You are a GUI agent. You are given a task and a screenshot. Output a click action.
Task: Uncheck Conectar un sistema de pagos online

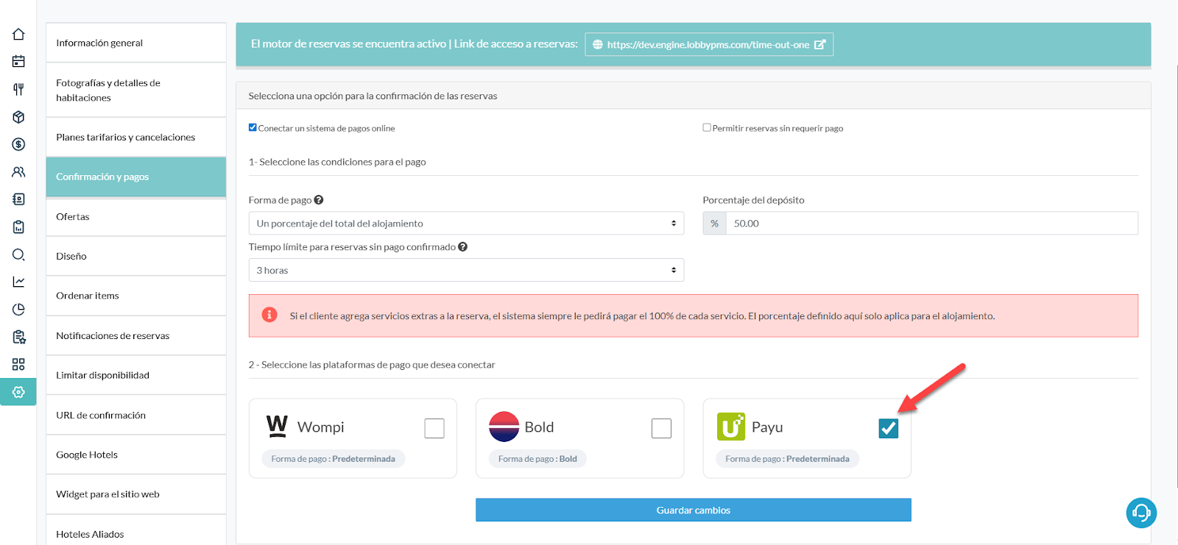253,127
